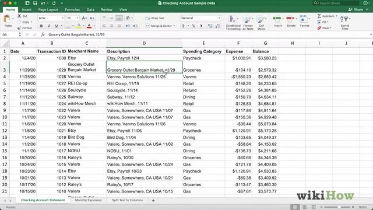
Task: Click the Cut scissors icon
Action: [19, 16]
